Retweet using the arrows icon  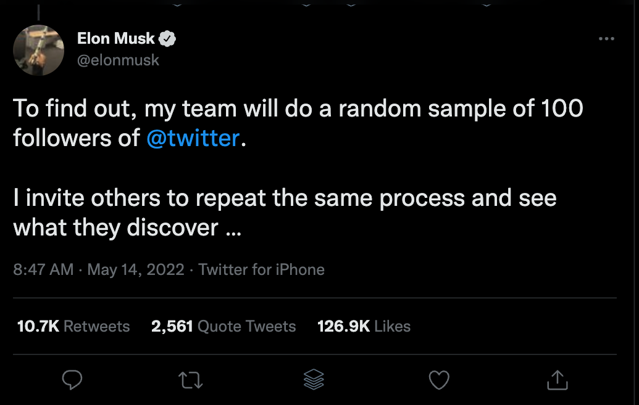coord(190,380)
